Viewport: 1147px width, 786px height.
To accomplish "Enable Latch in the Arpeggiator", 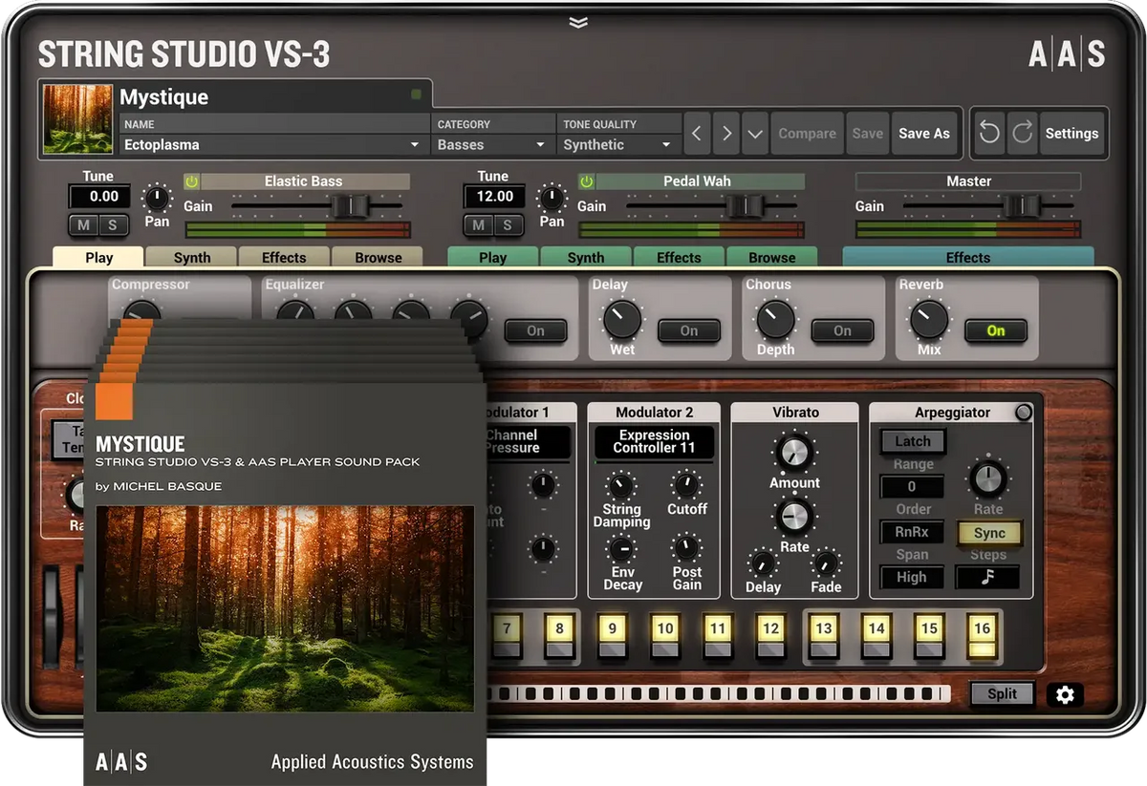I will (911, 441).
